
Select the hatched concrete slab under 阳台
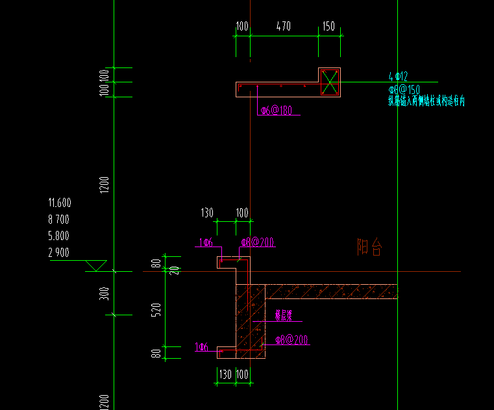point(331,291)
